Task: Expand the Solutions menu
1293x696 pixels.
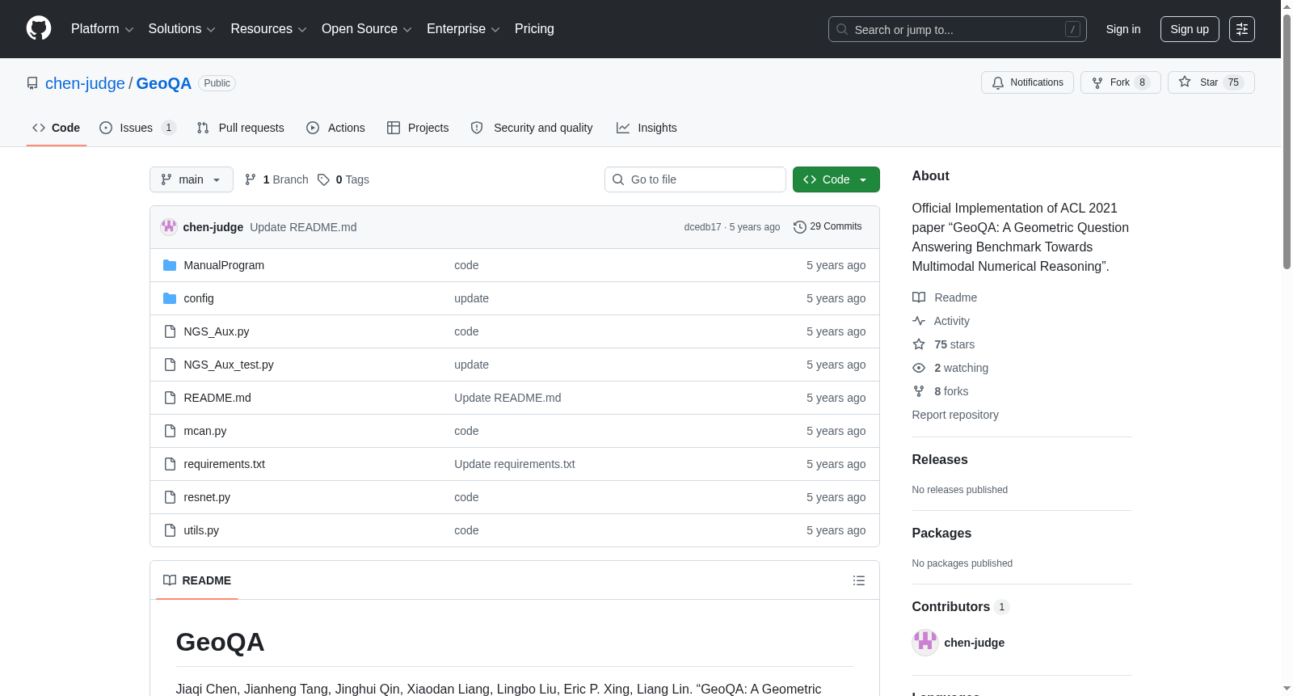Action: [182, 29]
